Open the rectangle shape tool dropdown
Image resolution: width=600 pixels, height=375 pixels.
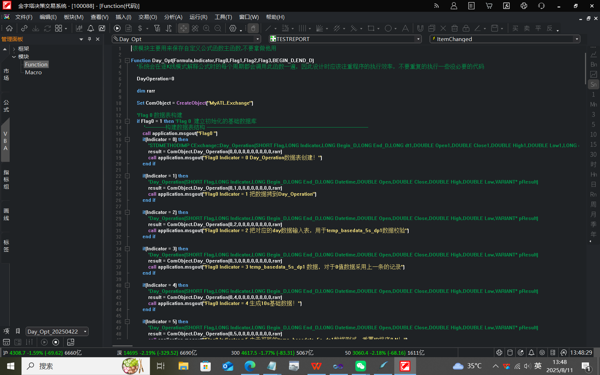[379, 29]
